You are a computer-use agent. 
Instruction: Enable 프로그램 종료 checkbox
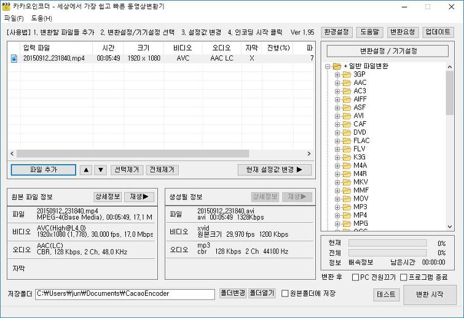(404, 277)
